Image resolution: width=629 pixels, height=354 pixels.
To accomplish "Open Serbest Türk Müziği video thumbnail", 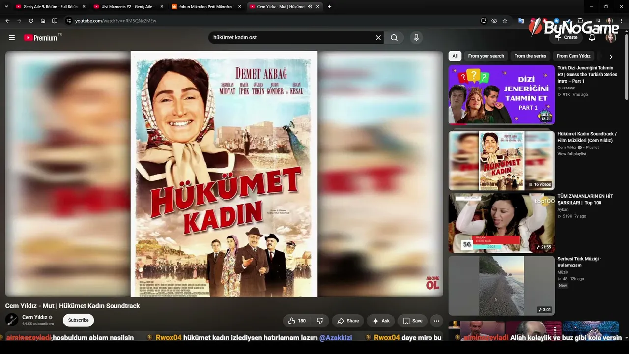I will coord(501,286).
